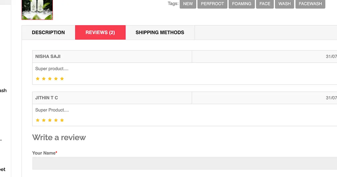Screen dimensions: 337x177
Task: Select the NEW tag
Action: (x=188, y=4)
